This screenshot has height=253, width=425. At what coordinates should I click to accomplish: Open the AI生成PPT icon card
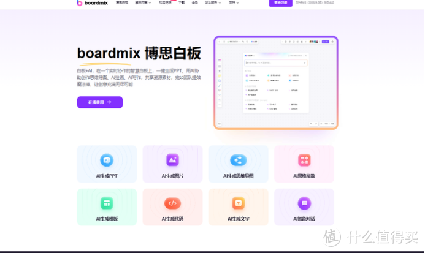point(107,164)
